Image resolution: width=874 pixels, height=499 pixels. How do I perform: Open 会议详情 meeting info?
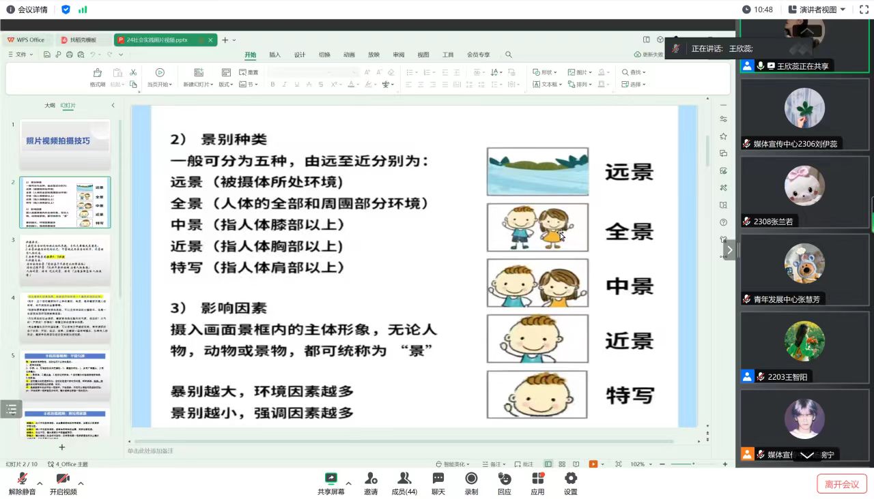[27, 10]
